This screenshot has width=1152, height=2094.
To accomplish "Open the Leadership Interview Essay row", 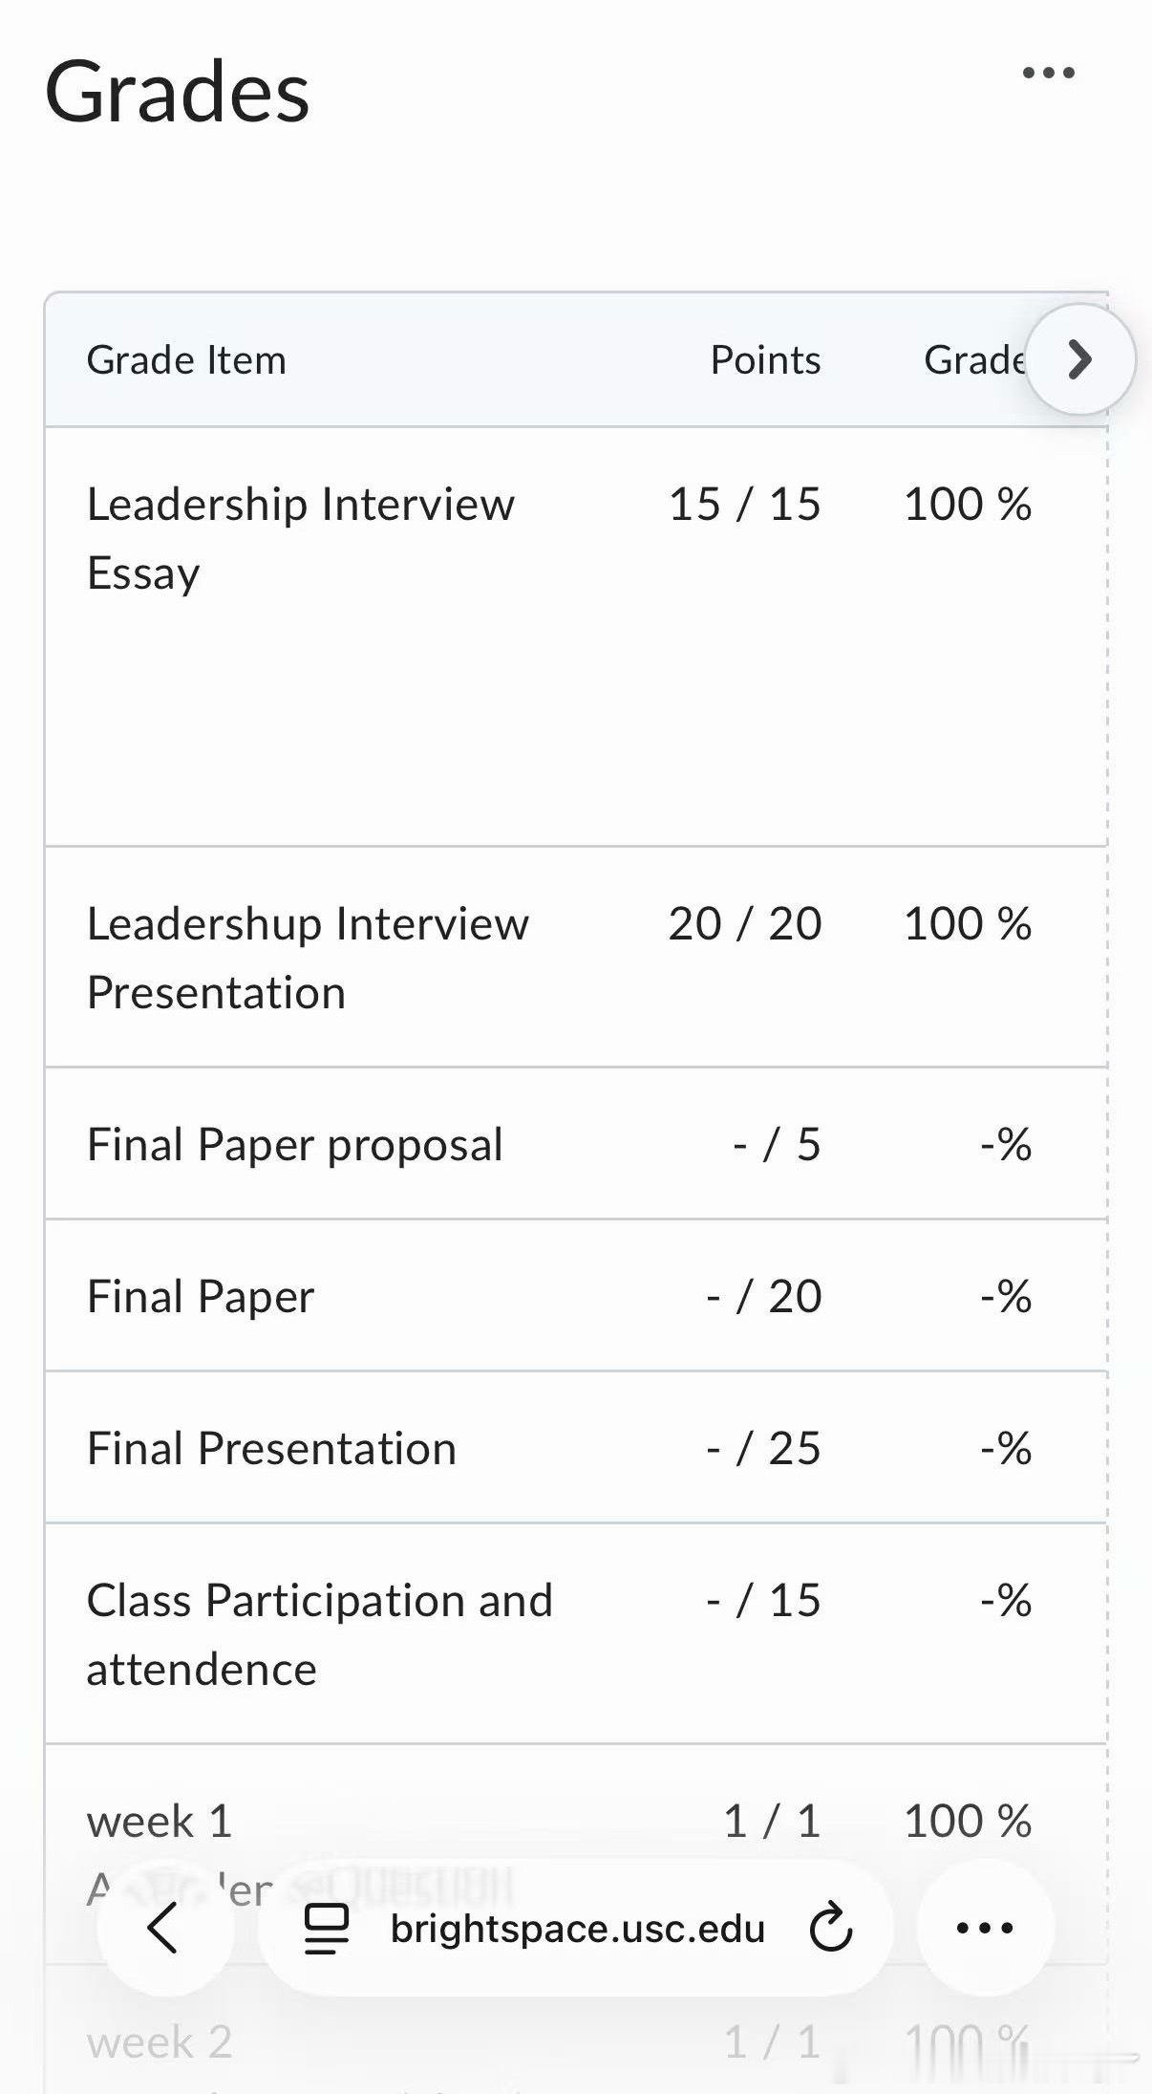I will pyautogui.click(x=300, y=538).
